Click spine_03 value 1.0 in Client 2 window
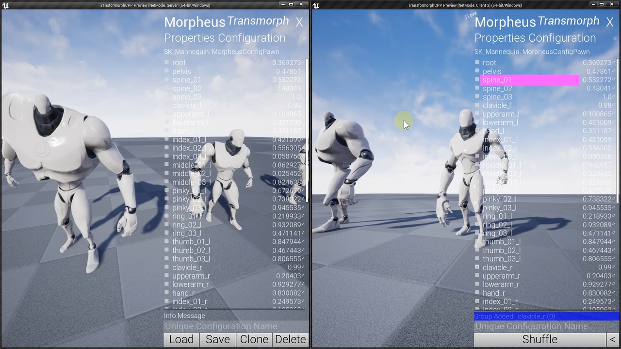The image size is (621, 349). (x=606, y=97)
